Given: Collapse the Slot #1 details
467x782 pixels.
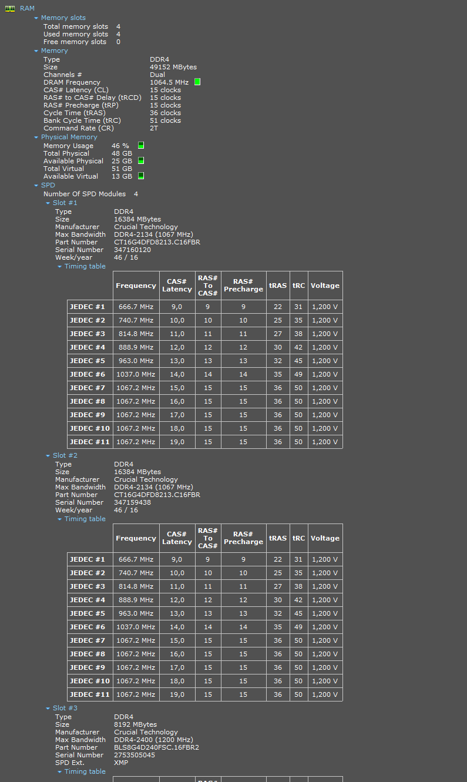Looking at the screenshot, I should tap(48, 203).
